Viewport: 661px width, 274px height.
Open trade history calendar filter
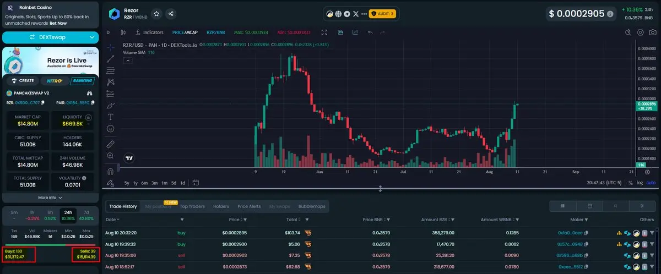(x=589, y=206)
